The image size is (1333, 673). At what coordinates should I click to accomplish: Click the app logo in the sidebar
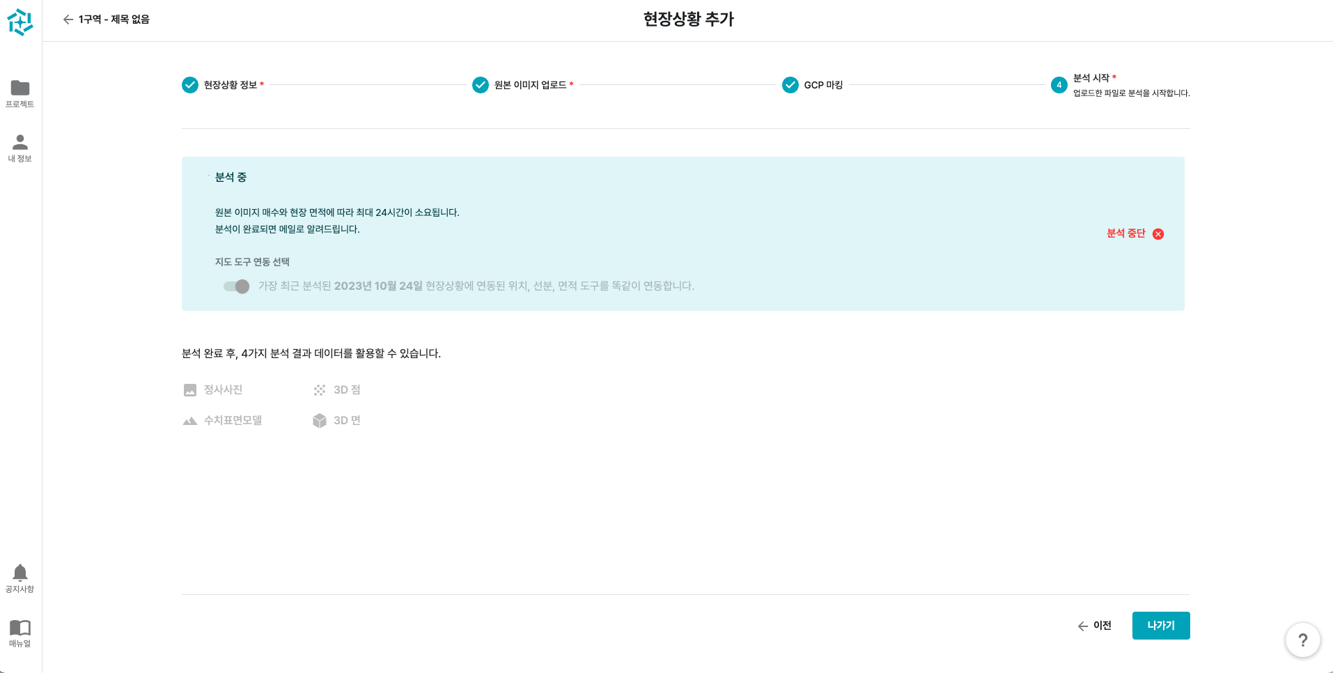[x=20, y=22]
